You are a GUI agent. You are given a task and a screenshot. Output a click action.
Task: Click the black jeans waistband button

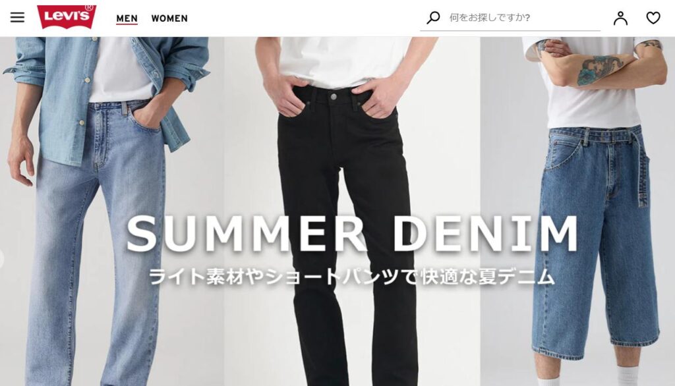334,97
